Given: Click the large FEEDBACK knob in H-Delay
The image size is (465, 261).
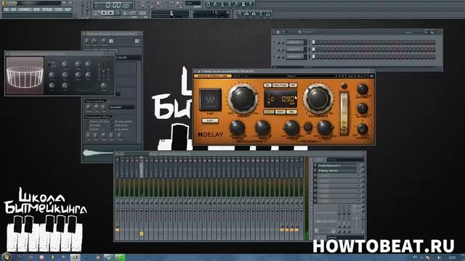Looking at the screenshot, I should click(318, 99).
